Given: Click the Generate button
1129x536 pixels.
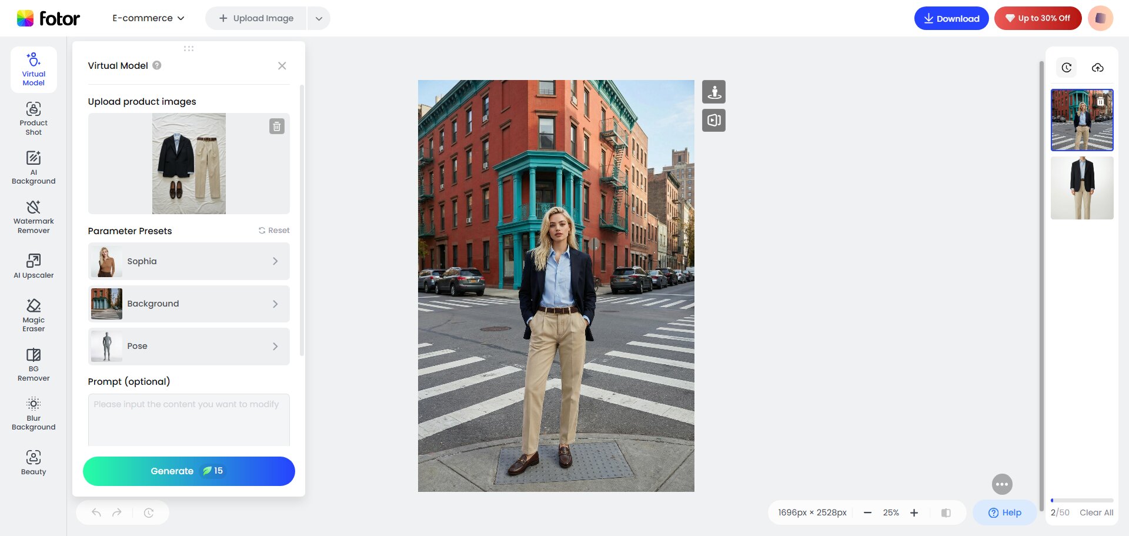Looking at the screenshot, I should click(x=189, y=471).
